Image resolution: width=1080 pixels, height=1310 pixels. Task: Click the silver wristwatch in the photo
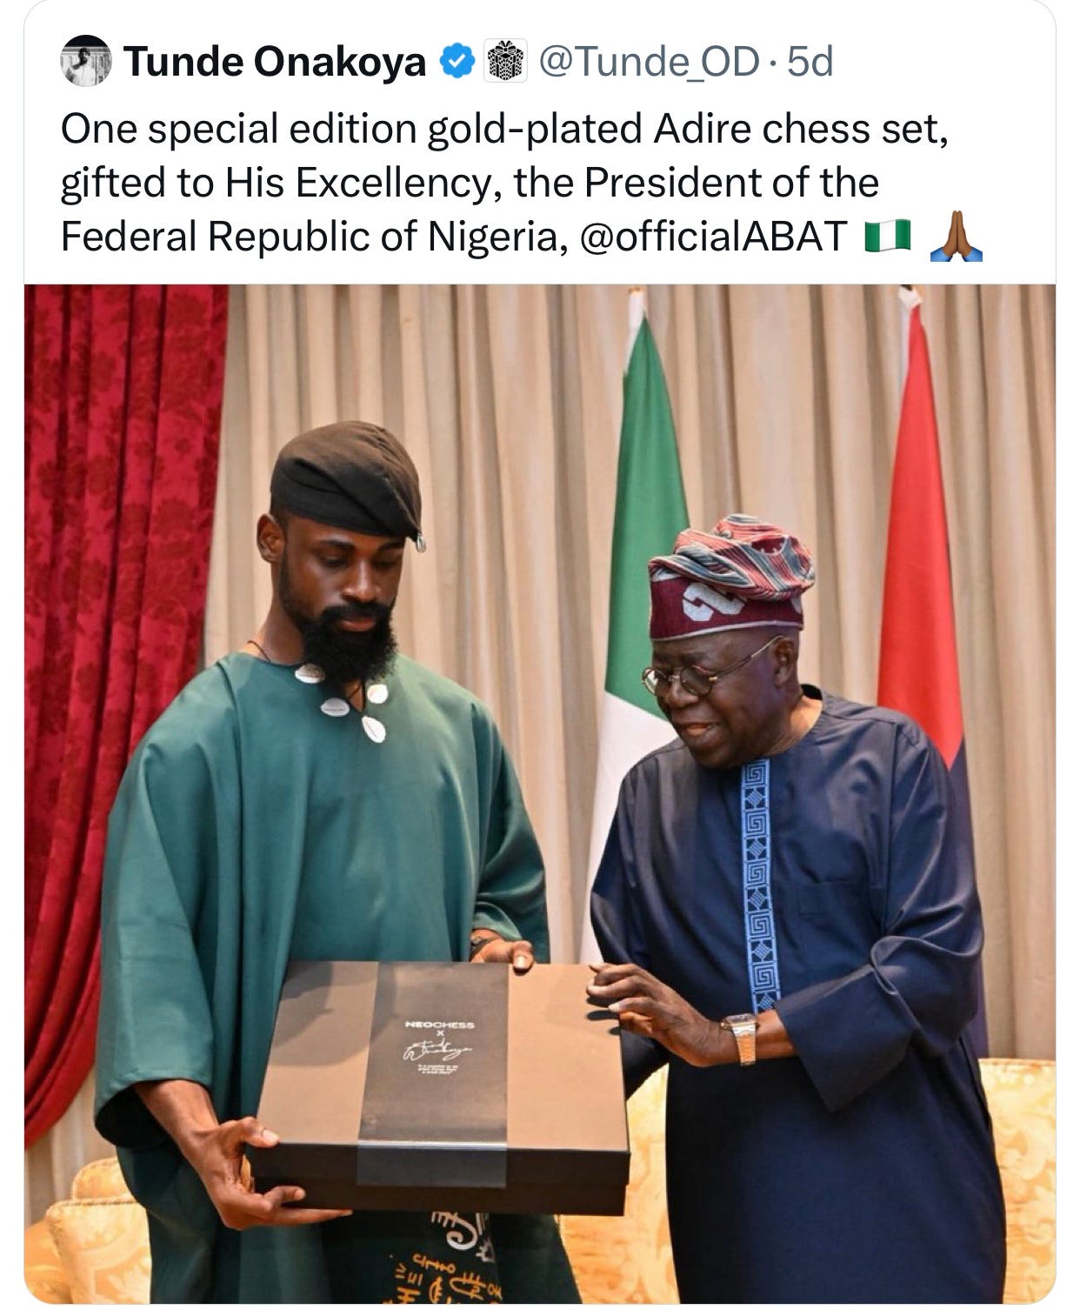(743, 1038)
